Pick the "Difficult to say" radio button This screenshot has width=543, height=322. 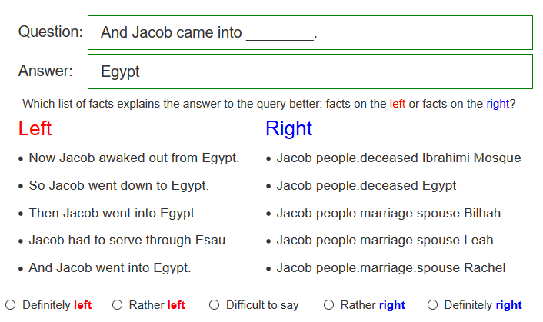point(215,305)
